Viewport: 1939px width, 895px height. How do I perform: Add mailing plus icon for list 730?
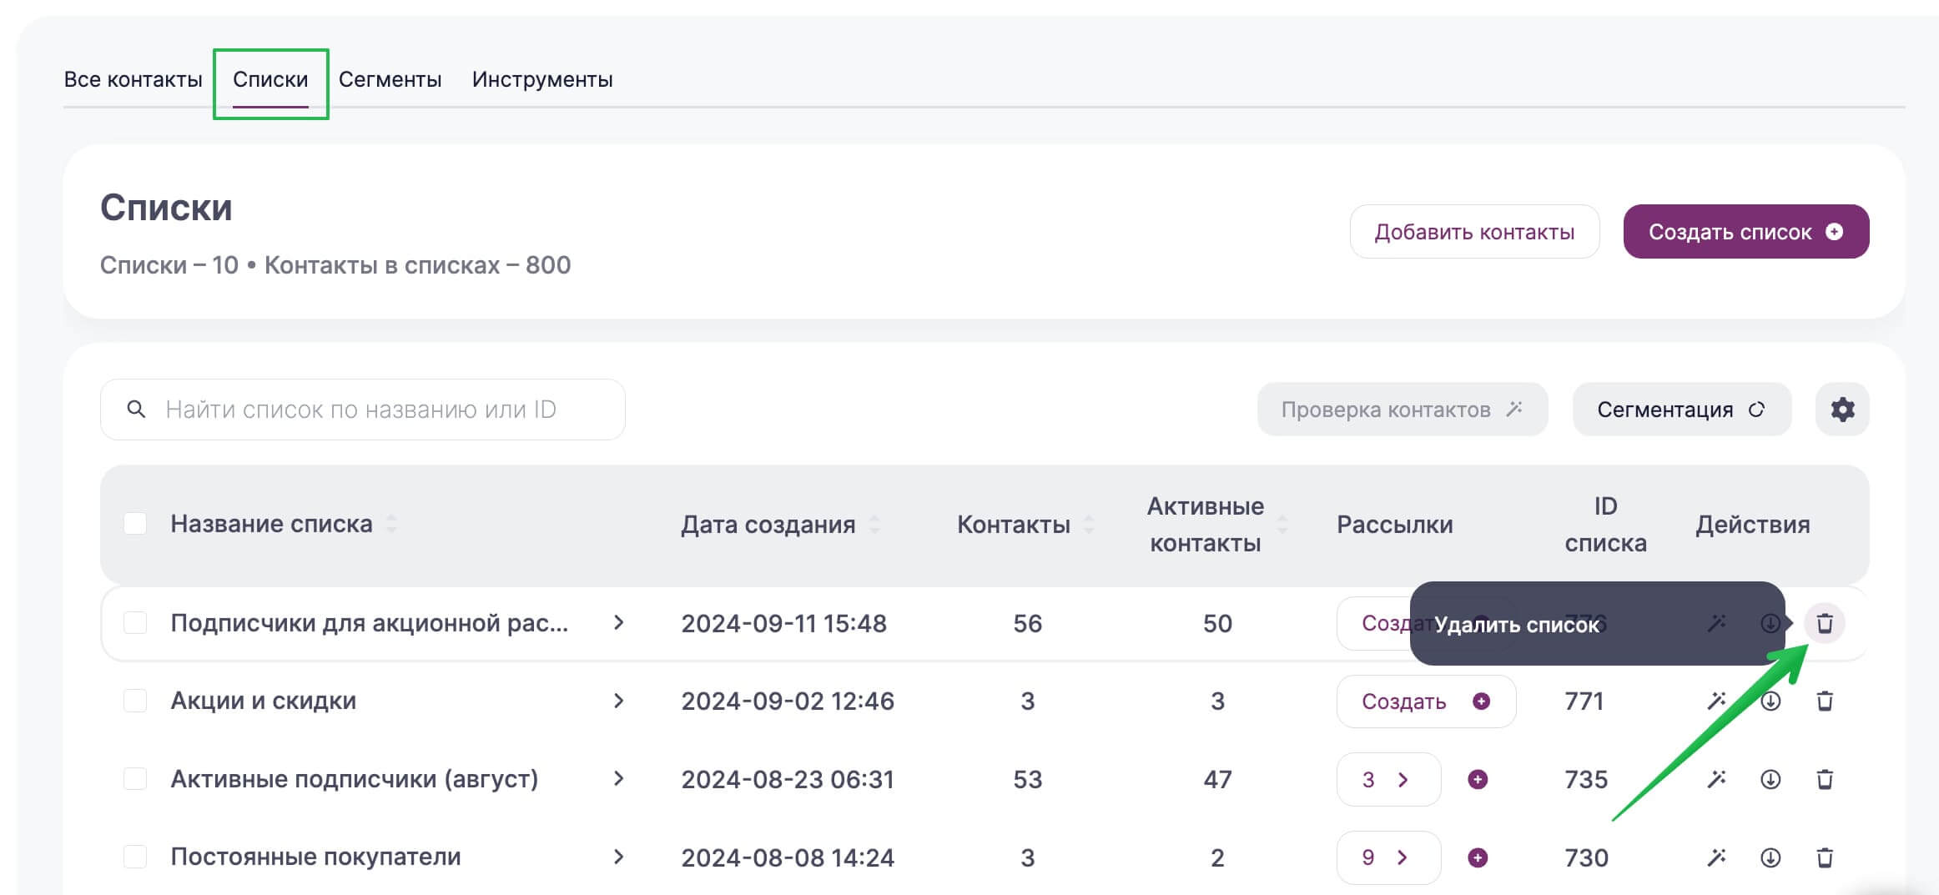coord(1478,857)
